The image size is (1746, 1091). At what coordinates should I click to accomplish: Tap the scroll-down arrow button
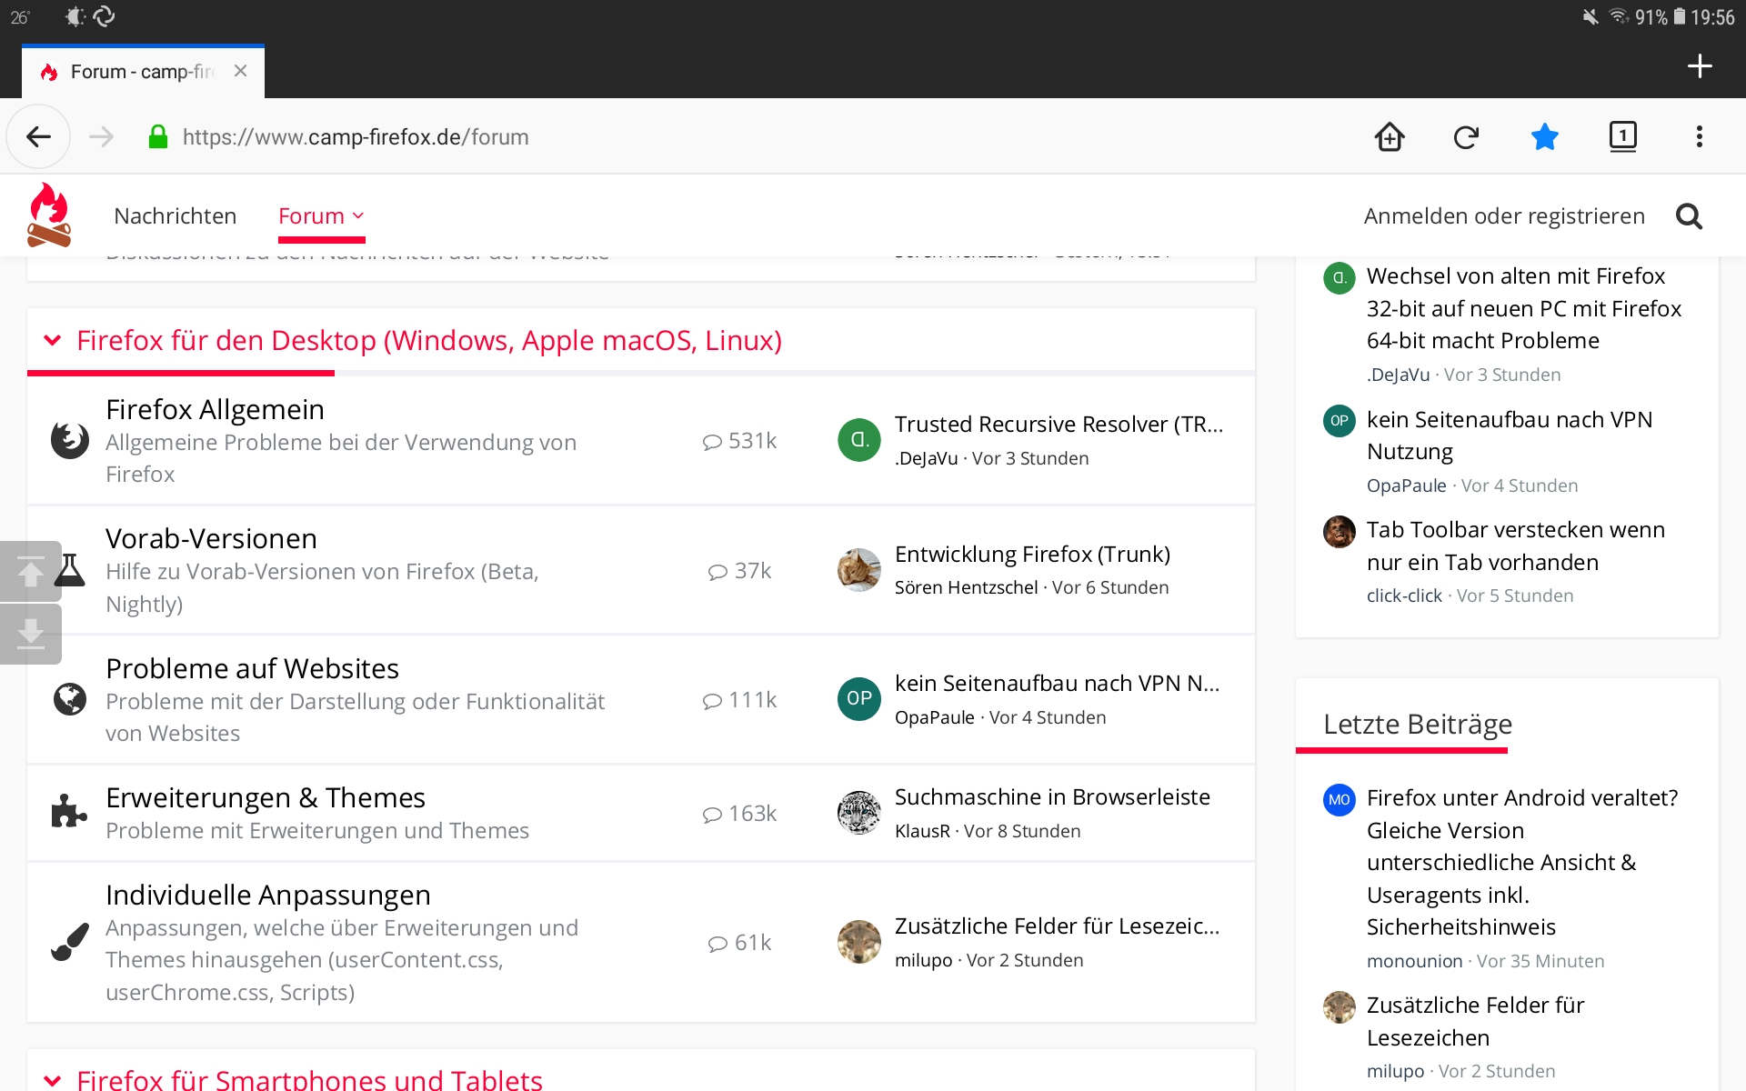click(x=30, y=634)
